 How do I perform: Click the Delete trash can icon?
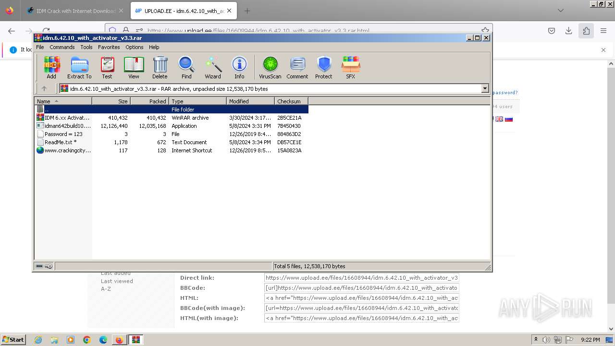160,67
